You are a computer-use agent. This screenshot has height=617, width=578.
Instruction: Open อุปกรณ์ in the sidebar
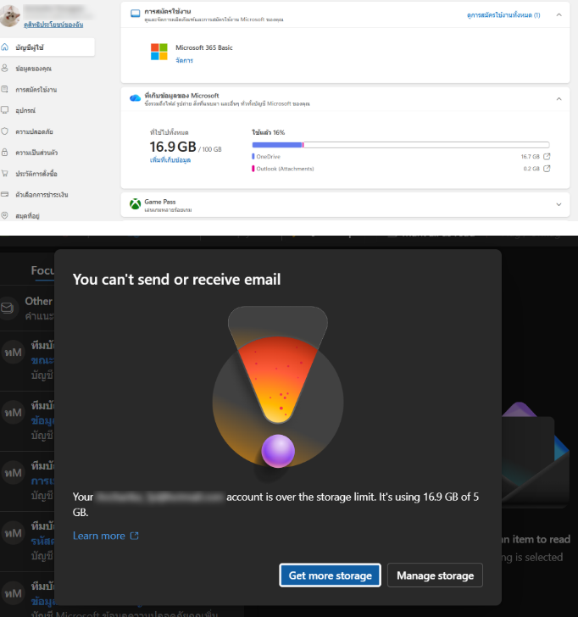pos(25,110)
